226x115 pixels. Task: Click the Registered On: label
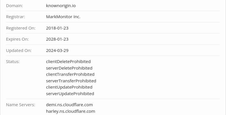(21, 28)
